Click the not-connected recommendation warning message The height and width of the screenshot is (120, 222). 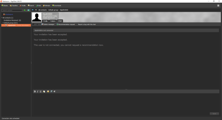pos(69,45)
